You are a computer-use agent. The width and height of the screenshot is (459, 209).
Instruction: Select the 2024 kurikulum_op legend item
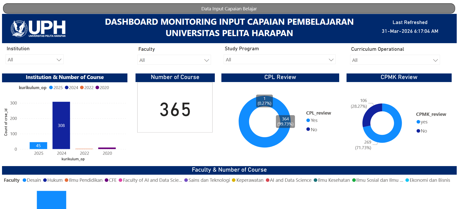71,88
